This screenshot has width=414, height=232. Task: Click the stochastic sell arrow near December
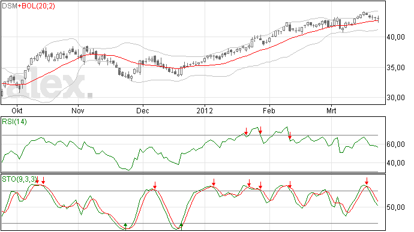(155, 185)
